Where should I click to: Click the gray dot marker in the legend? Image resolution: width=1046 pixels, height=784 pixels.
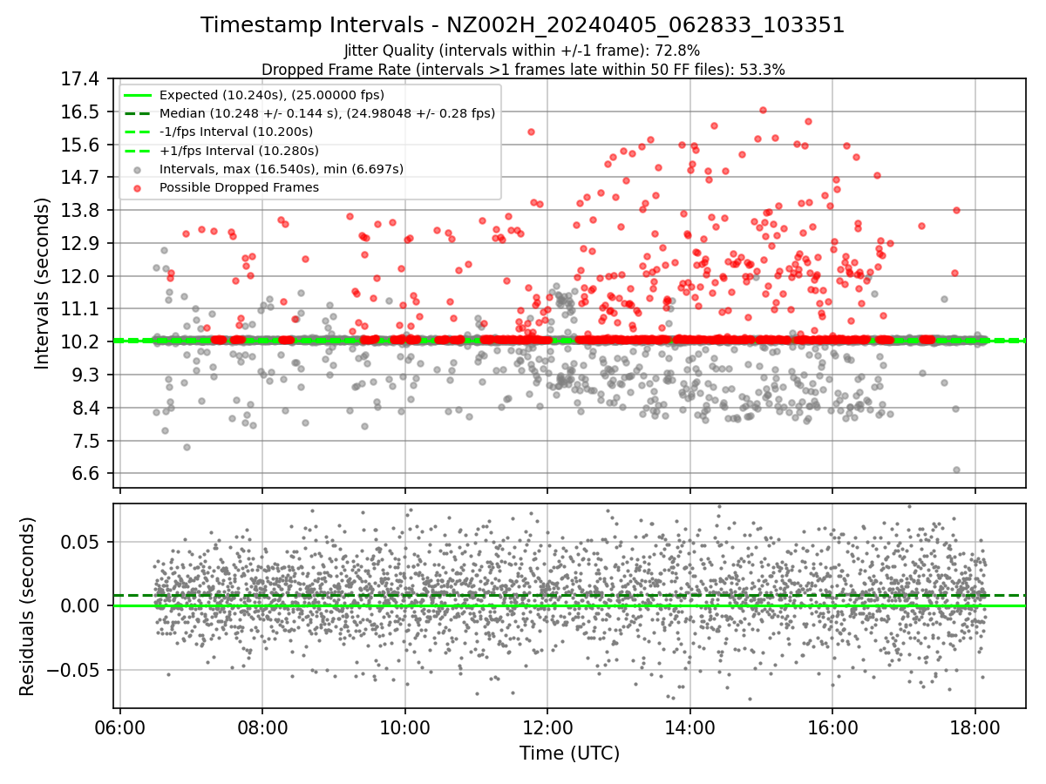(x=138, y=169)
